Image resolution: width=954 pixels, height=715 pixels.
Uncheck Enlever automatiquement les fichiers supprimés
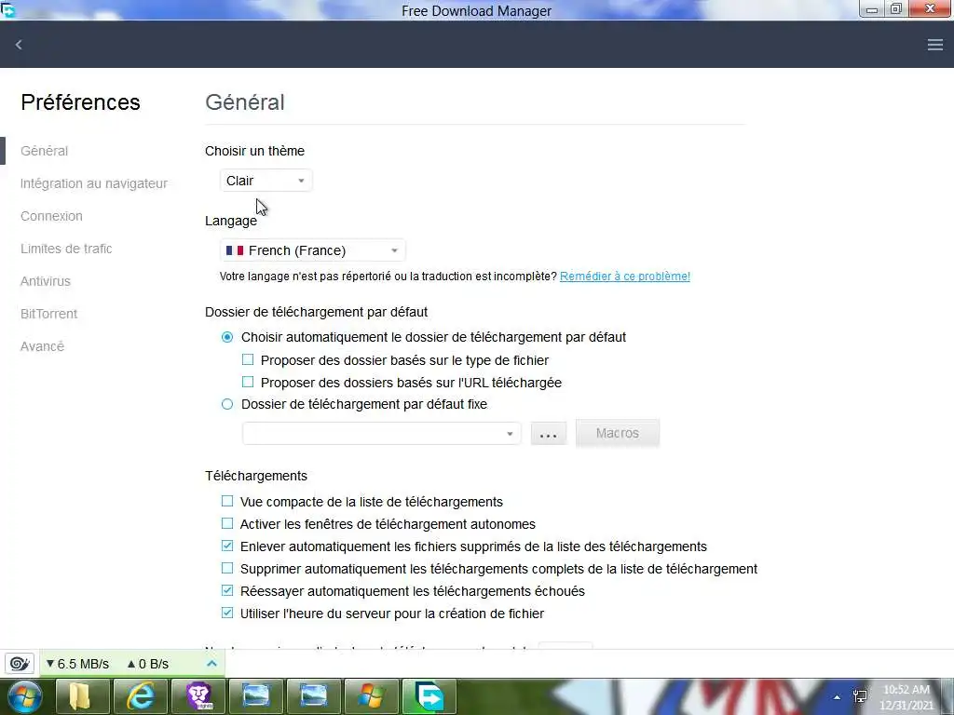[227, 546]
